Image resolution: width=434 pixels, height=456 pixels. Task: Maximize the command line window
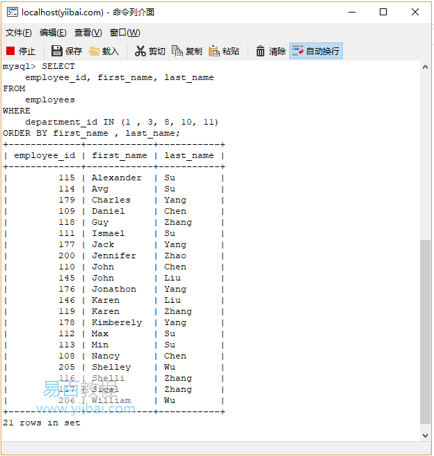point(383,12)
